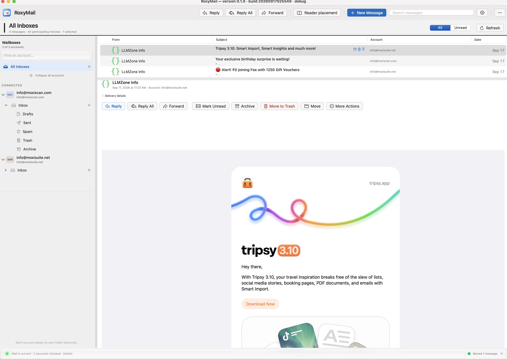
Task: Open the Alert ₹0 joining Fee message
Action: click(303, 72)
